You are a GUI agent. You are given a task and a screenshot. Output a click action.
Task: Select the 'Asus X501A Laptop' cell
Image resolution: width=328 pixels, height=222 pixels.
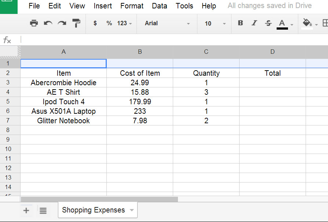(63, 111)
